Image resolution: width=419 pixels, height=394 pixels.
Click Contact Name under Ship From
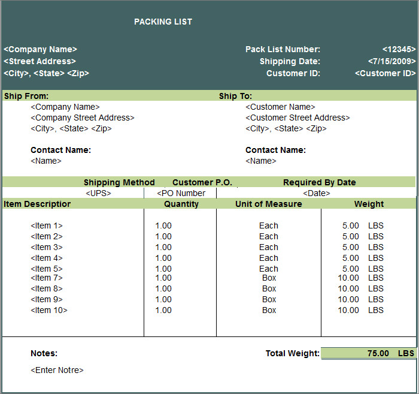pos(60,150)
